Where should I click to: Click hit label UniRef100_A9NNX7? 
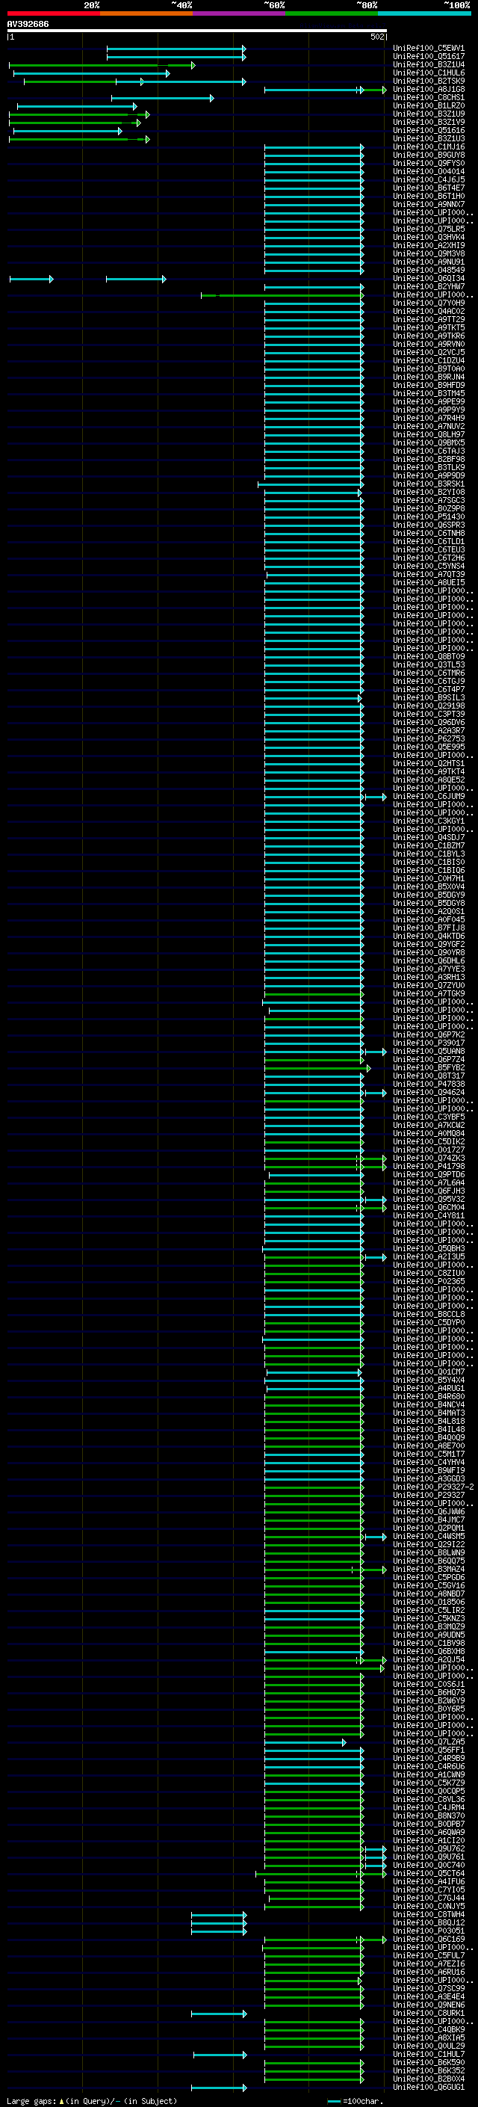(x=428, y=205)
